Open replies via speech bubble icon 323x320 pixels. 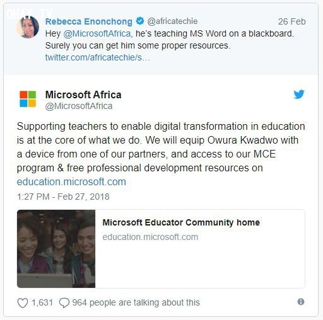[x=64, y=303]
